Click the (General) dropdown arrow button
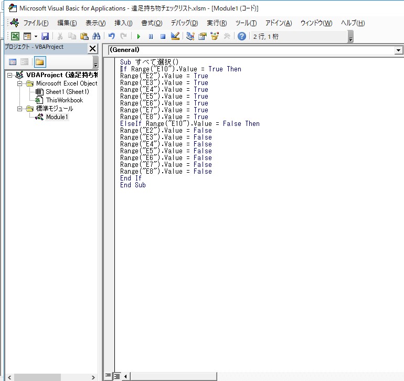This screenshot has width=404, height=381. [398, 50]
